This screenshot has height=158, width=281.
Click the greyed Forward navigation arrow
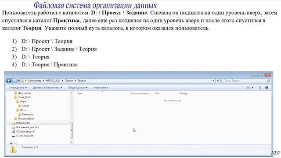tap(14, 81)
